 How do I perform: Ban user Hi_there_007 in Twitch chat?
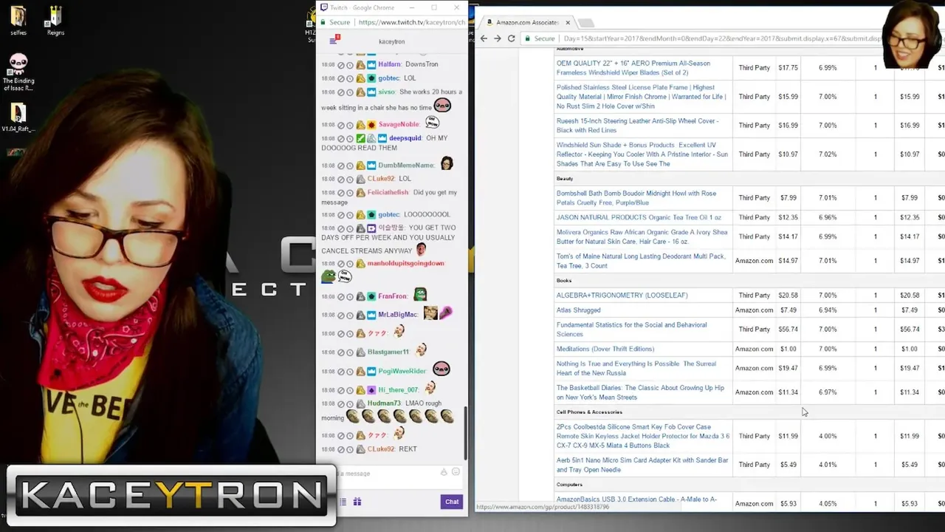click(341, 390)
